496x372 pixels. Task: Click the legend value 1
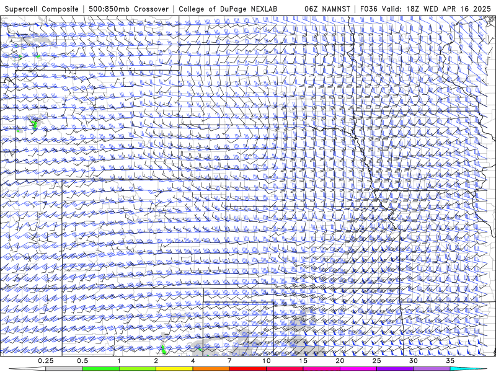click(119, 361)
